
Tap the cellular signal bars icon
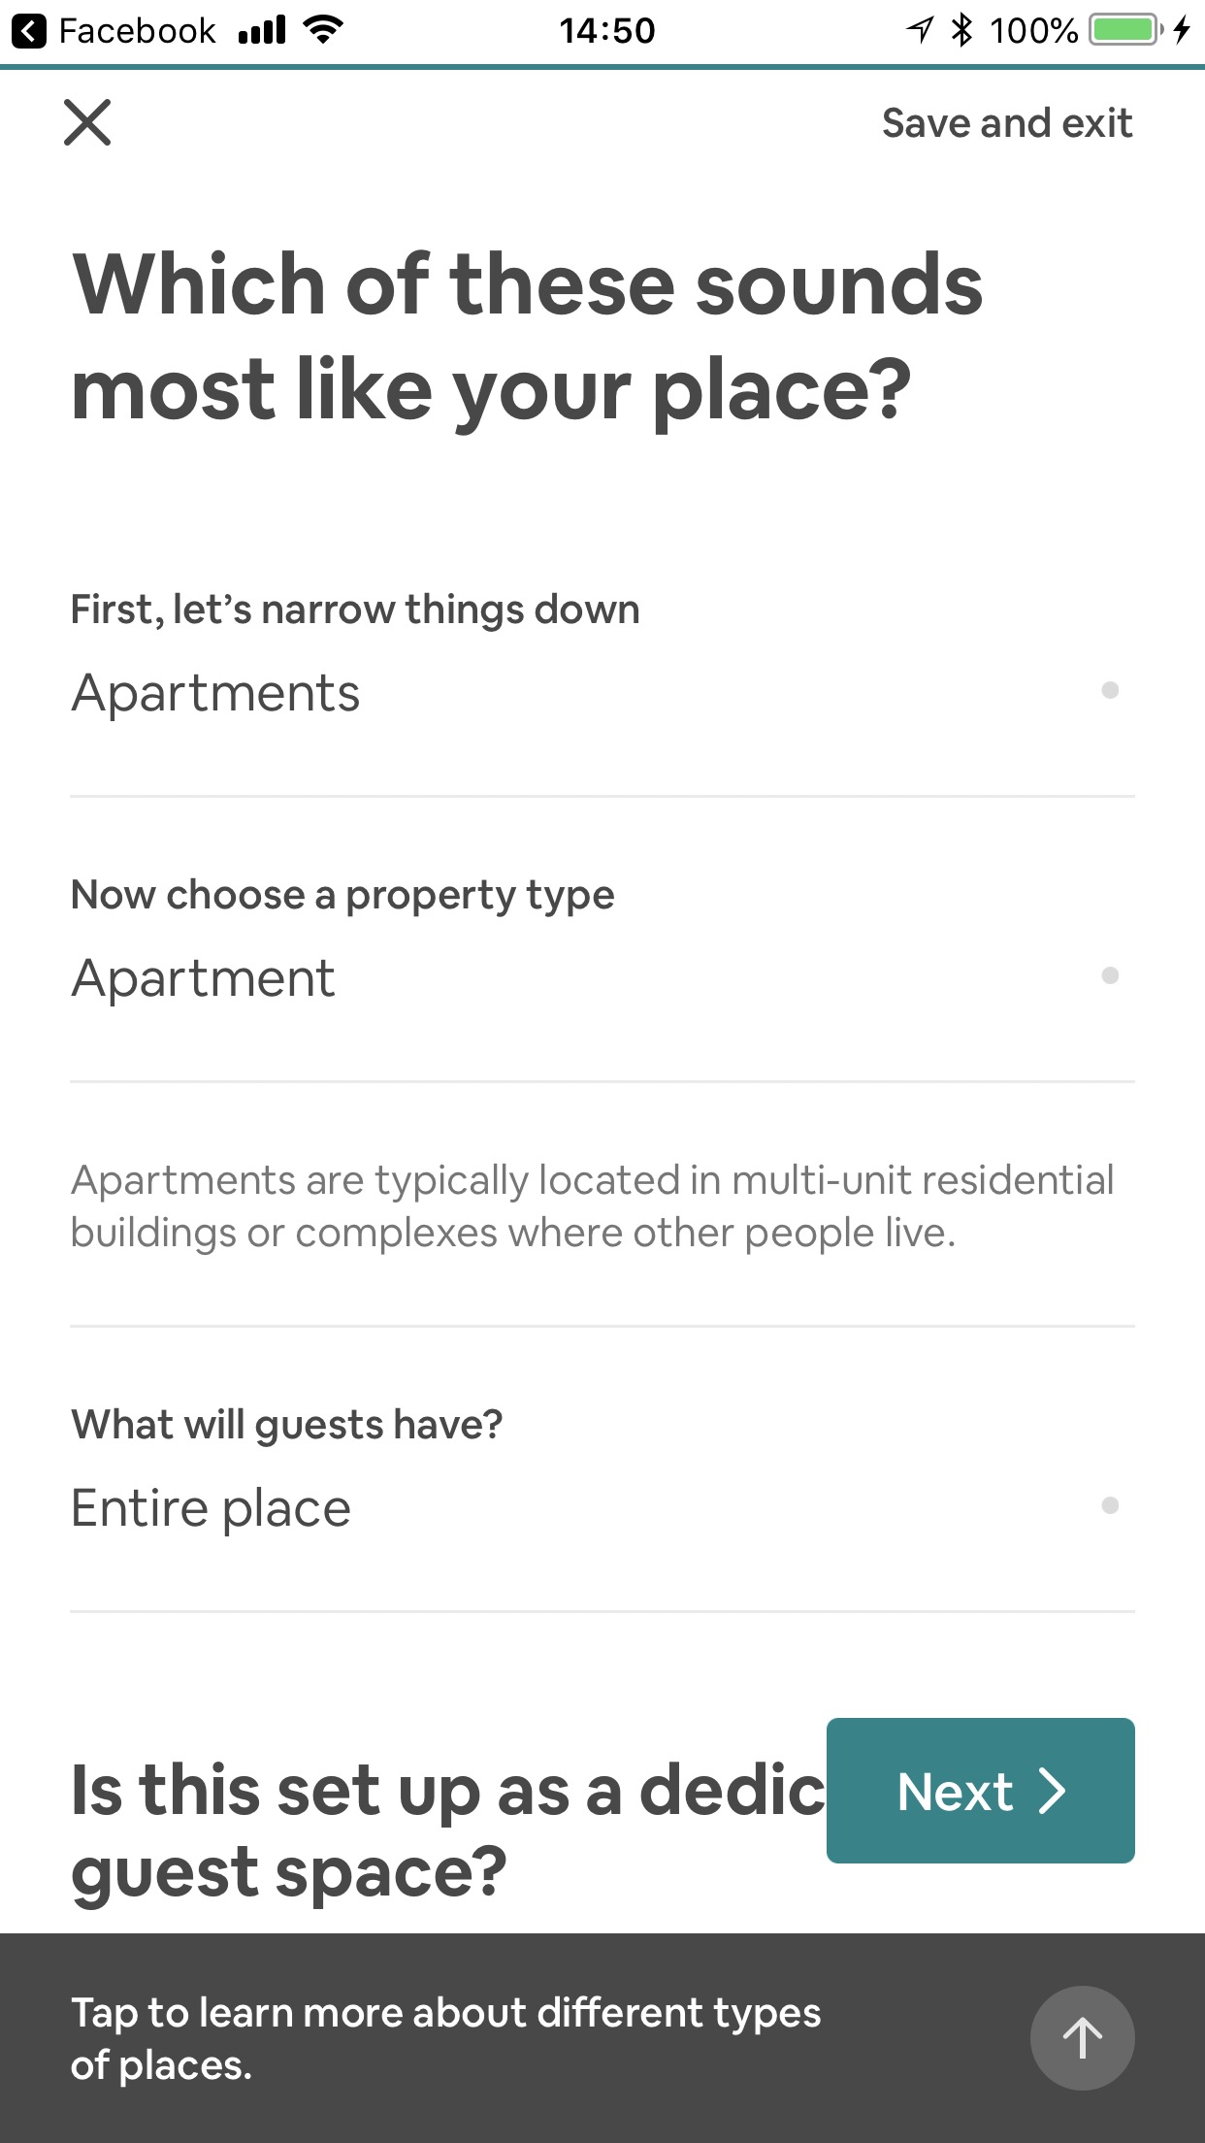click(x=262, y=31)
